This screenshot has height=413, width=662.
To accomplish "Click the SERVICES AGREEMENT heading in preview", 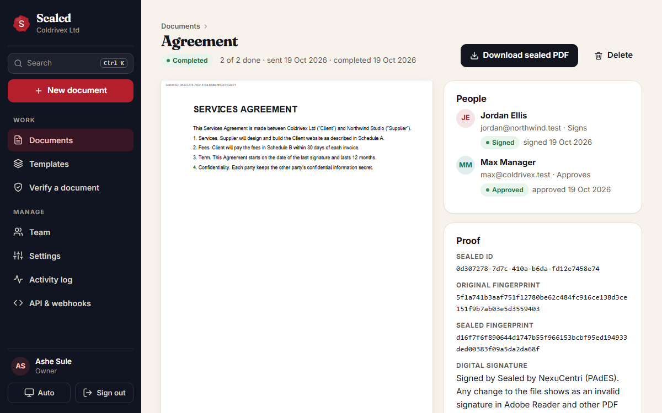I will (245, 110).
